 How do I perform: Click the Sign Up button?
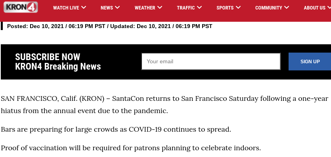[x=310, y=61]
